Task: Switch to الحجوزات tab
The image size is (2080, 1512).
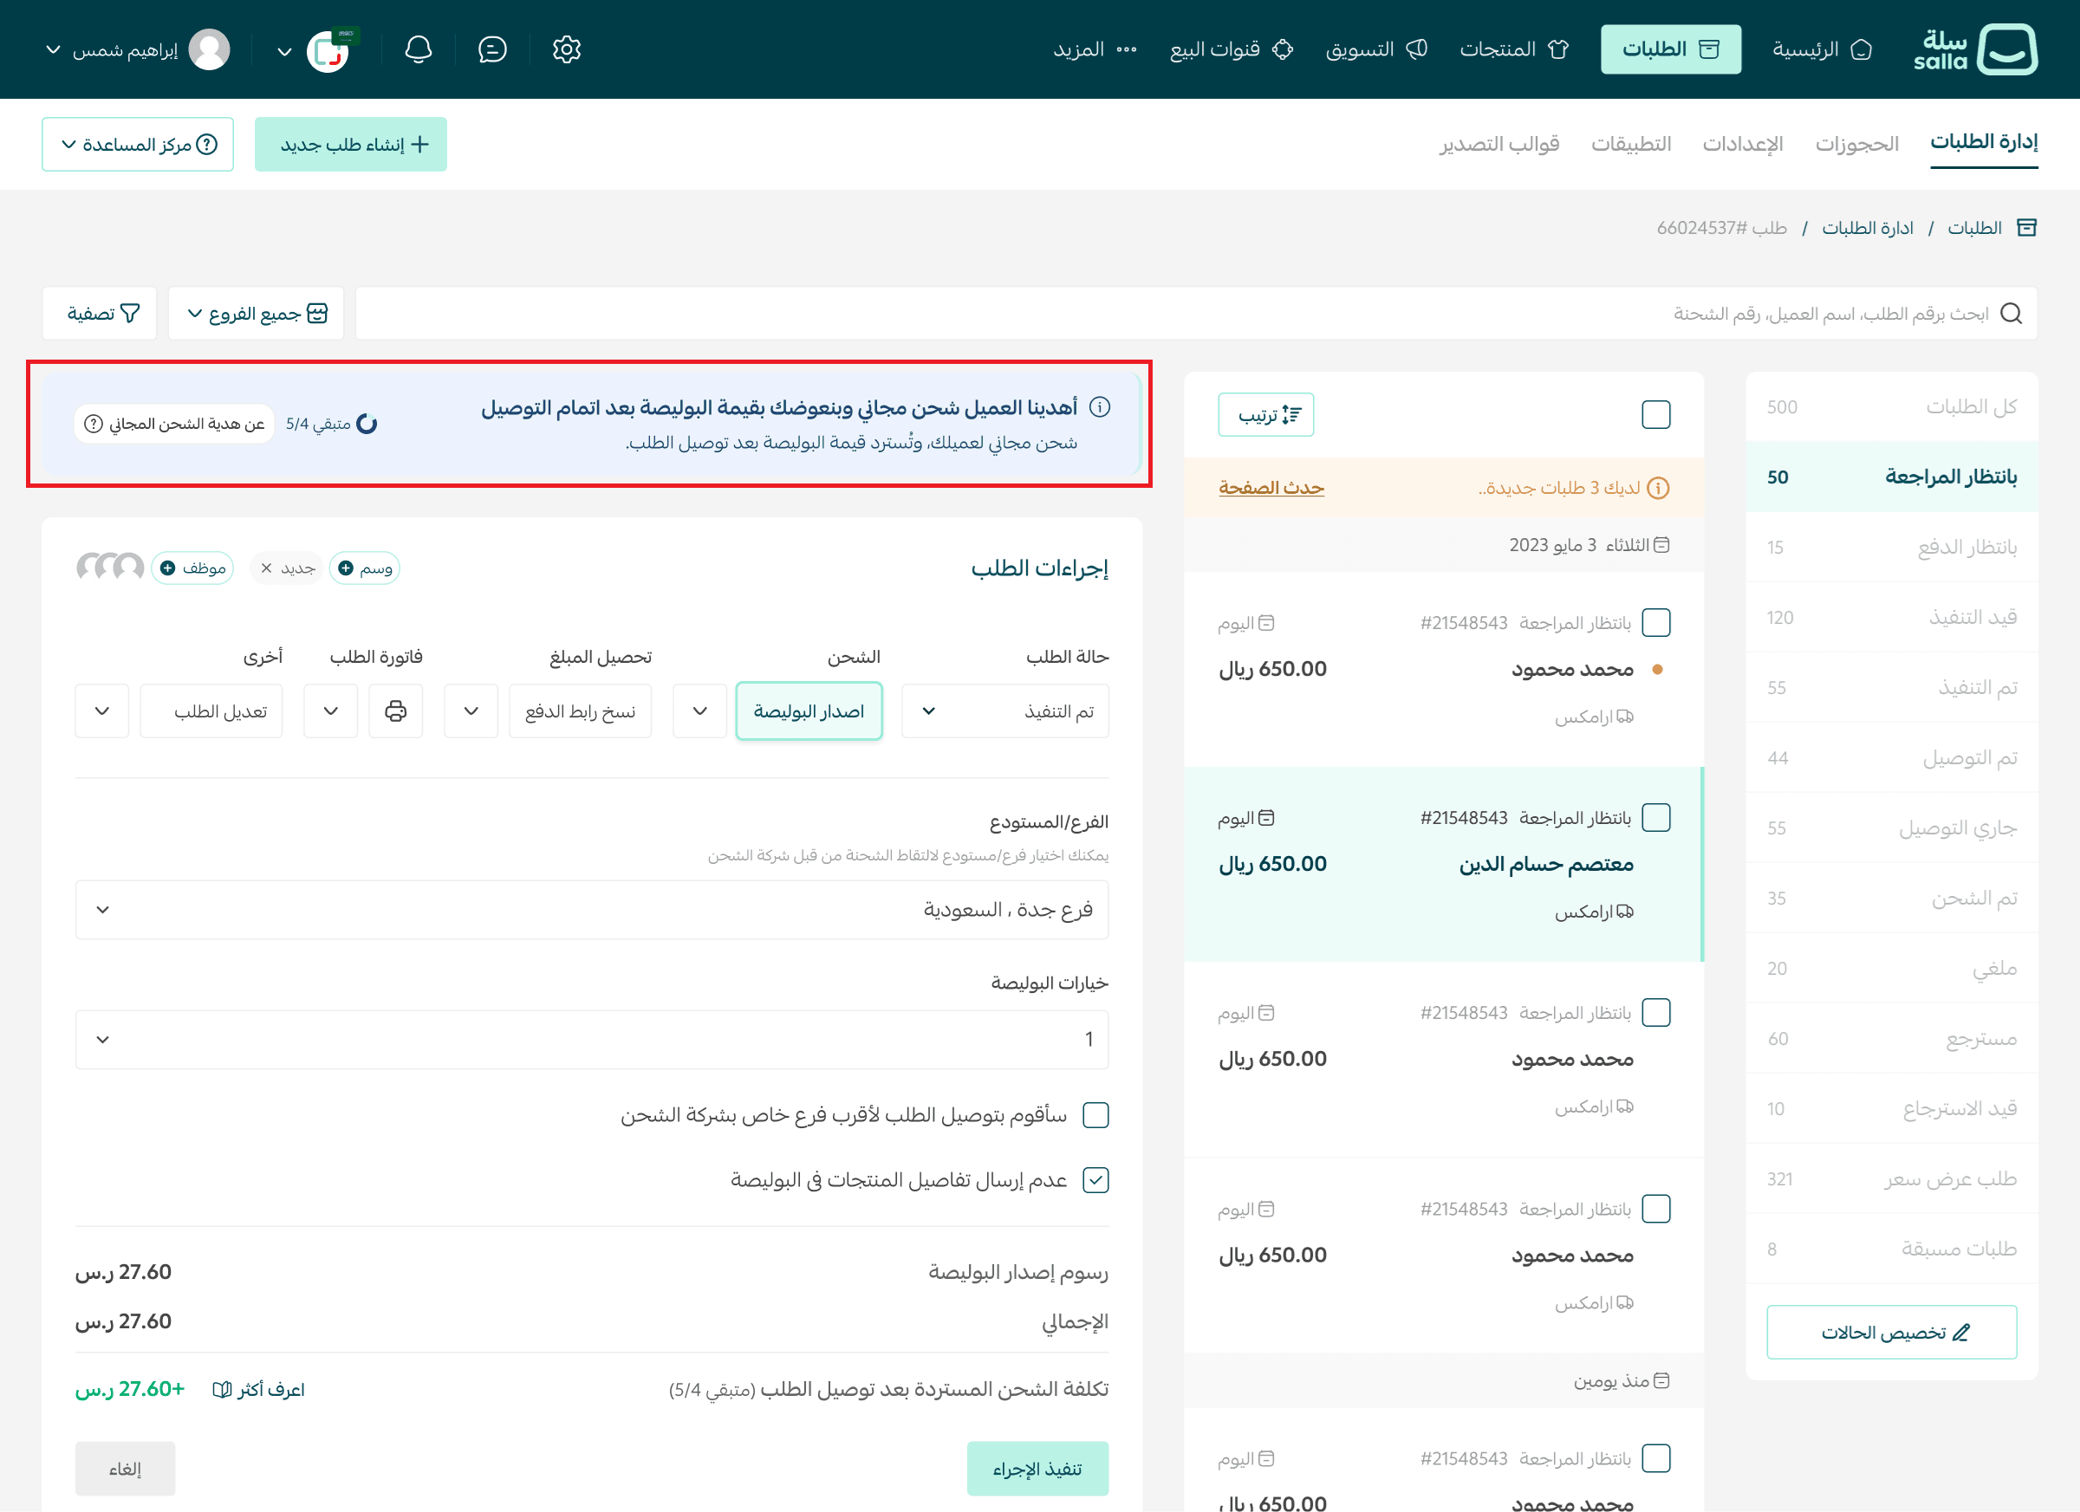Action: coord(1856,144)
